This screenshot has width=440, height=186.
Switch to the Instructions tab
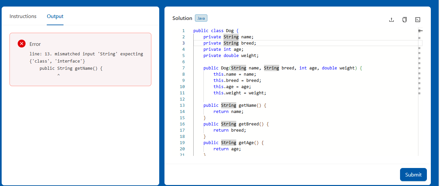click(x=23, y=16)
